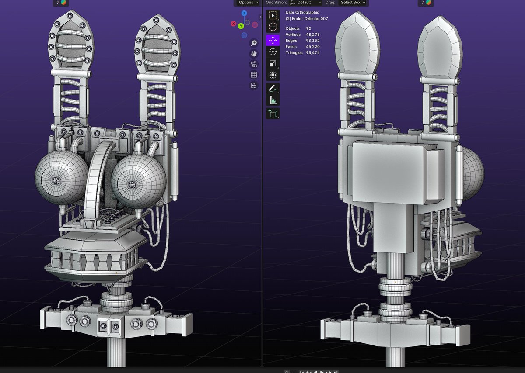The width and height of the screenshot is (525, 373).
Task: Expand the right viewport's colored-cube header widget
Action: pos(426,3)
